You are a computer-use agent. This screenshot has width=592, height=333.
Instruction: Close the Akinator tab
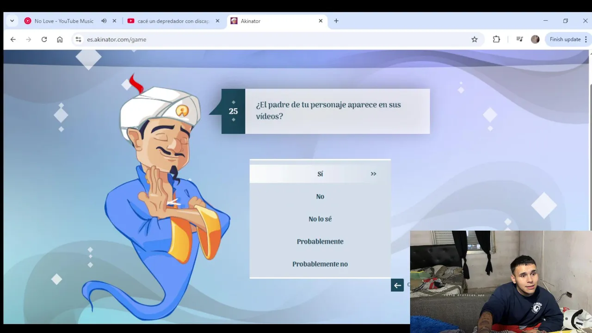coord(321,21)
